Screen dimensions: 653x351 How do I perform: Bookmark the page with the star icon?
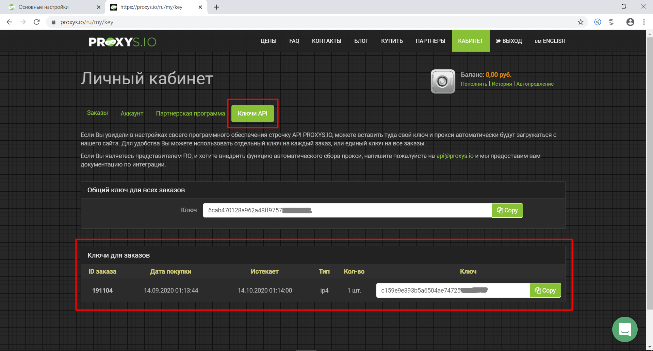(x=580, y=22)
